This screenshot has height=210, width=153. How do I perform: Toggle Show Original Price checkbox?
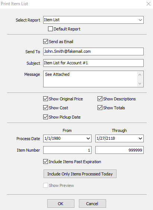point(45,99)
